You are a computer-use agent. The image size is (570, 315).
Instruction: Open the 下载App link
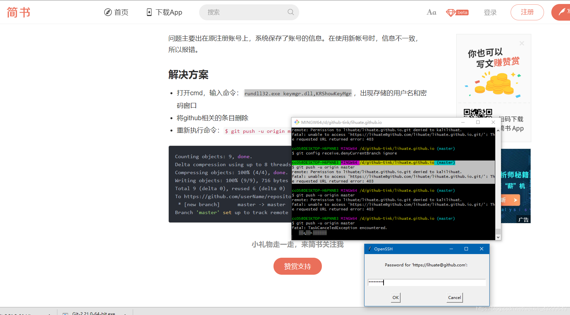pos(164,12)
